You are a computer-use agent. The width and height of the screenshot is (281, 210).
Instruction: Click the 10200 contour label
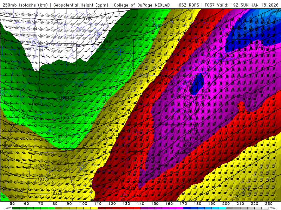(61, 137)
